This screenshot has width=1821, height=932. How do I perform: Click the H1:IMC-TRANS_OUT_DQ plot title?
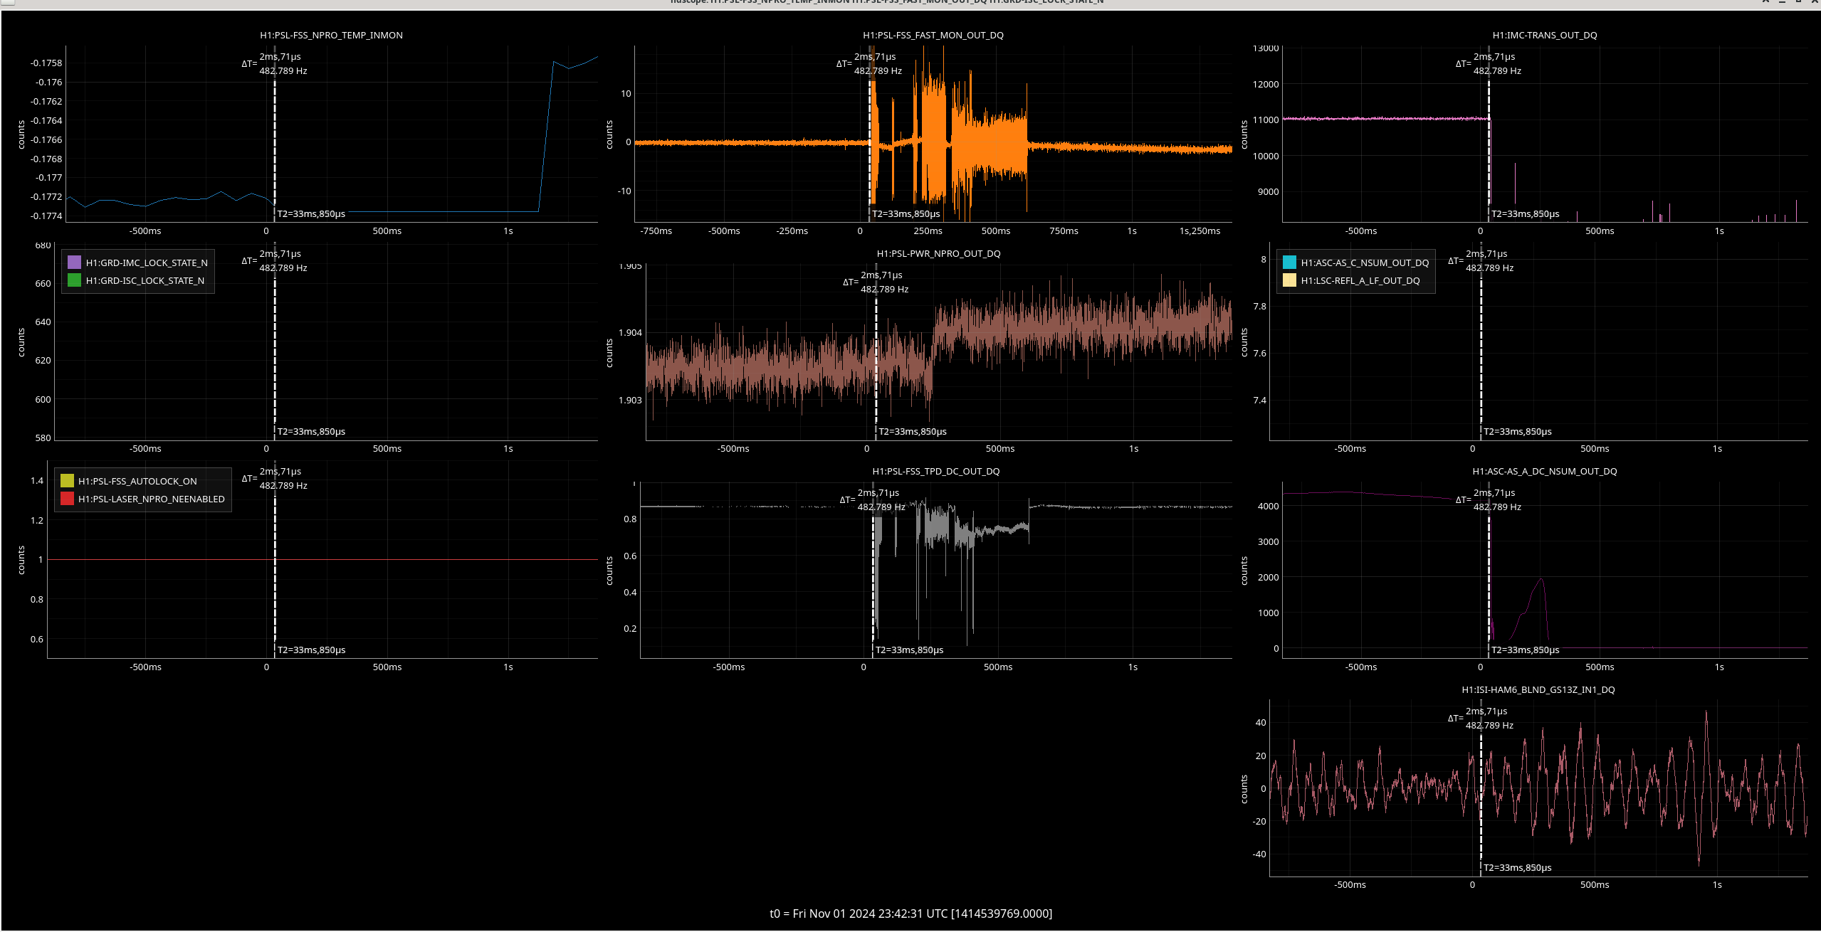click(1545, 35)
